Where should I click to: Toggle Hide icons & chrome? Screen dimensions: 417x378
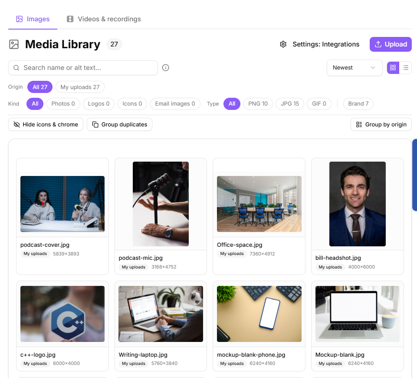pos(46,124)
